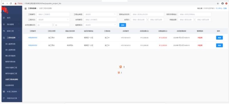Open the 缴费情况 dropdown
The image size is (229, 104).
pos(100,25)
